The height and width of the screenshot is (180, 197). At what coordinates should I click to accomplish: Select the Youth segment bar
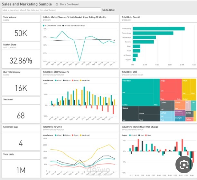tap(136, 51)
